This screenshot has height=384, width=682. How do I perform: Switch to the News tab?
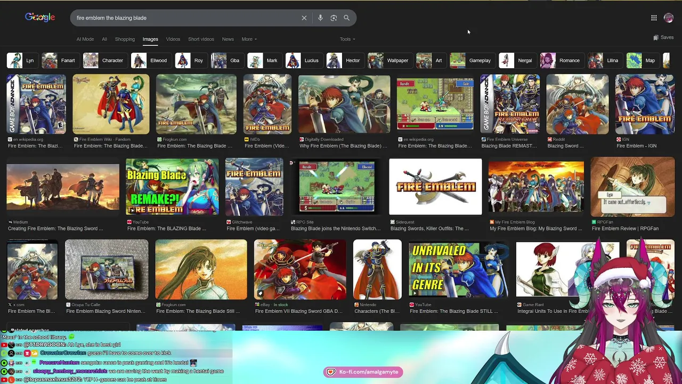pos(228,39)
